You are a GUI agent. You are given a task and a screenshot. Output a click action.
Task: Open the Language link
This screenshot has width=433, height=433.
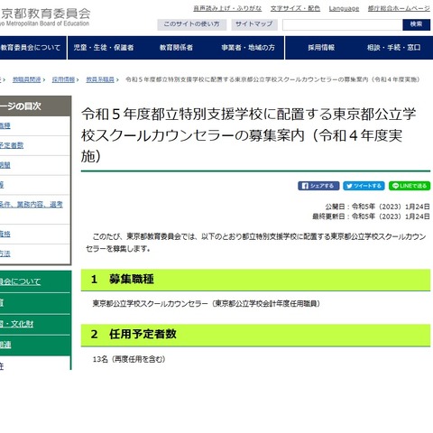tap(344, 9)
